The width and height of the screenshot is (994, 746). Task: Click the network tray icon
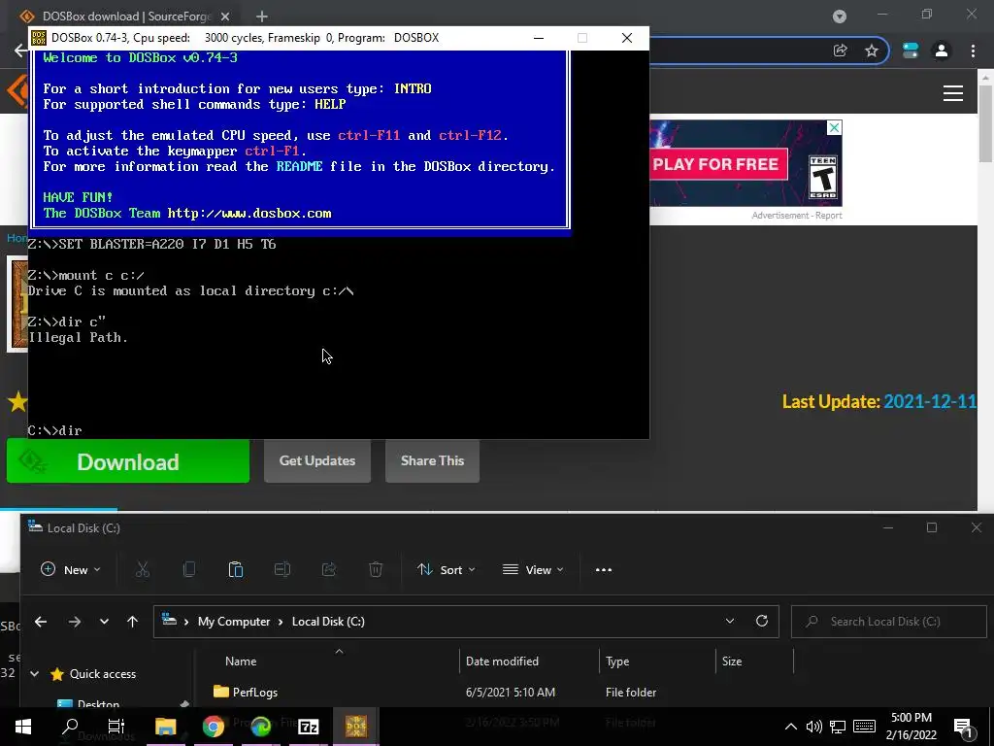(x=838, y=727)
